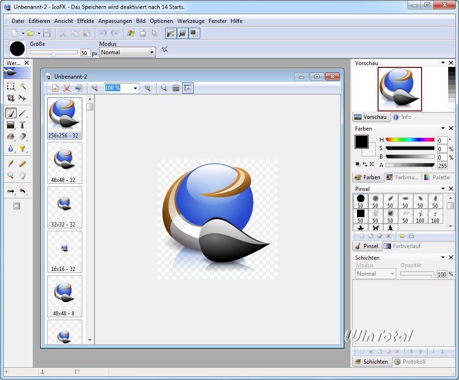
Task: Toggle second highlighted button in main toolbar
Action: click(x=182, y=33)
